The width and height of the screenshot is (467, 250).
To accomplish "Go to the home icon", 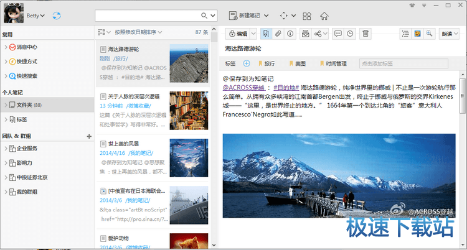I will 324,16.
